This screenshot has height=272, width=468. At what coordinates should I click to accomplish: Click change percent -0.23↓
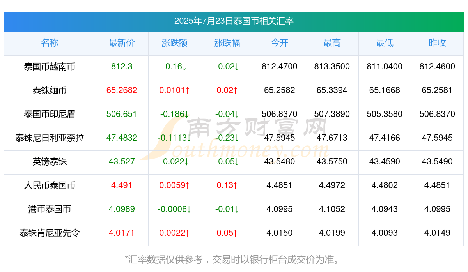click(x=227, y=138)
